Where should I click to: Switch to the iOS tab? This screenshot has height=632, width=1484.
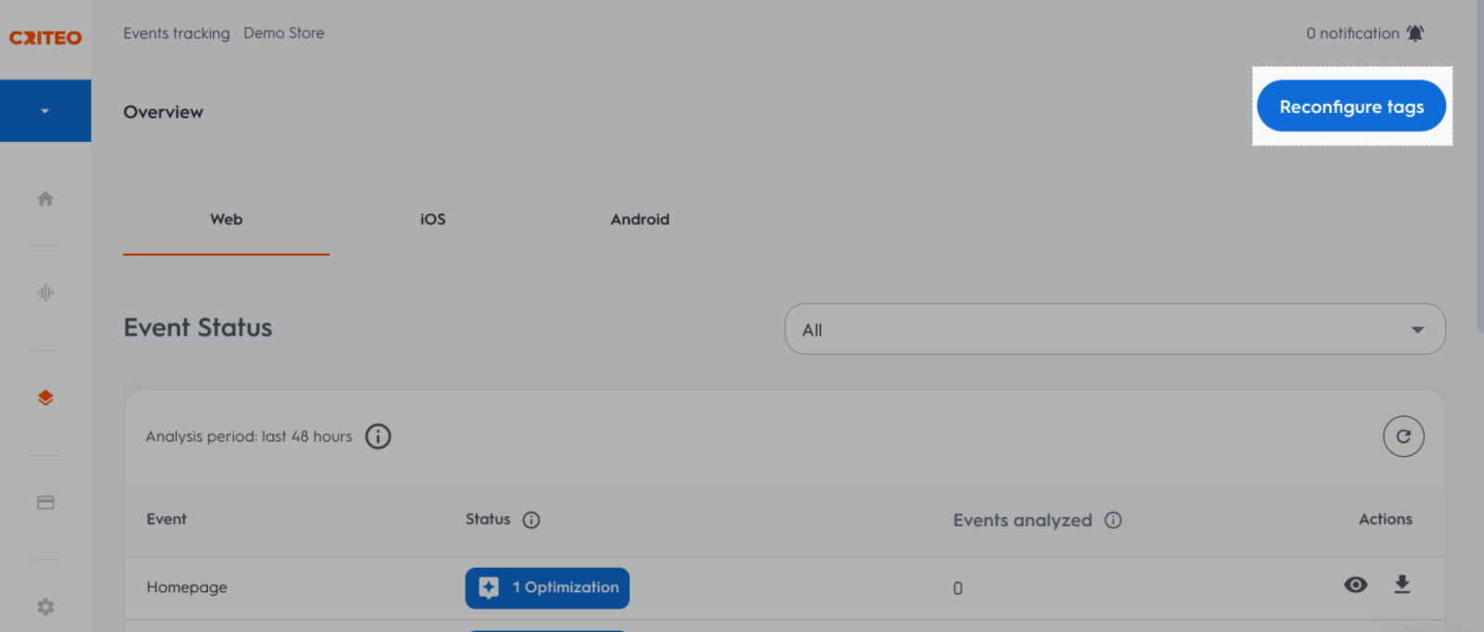click(432, 220)
